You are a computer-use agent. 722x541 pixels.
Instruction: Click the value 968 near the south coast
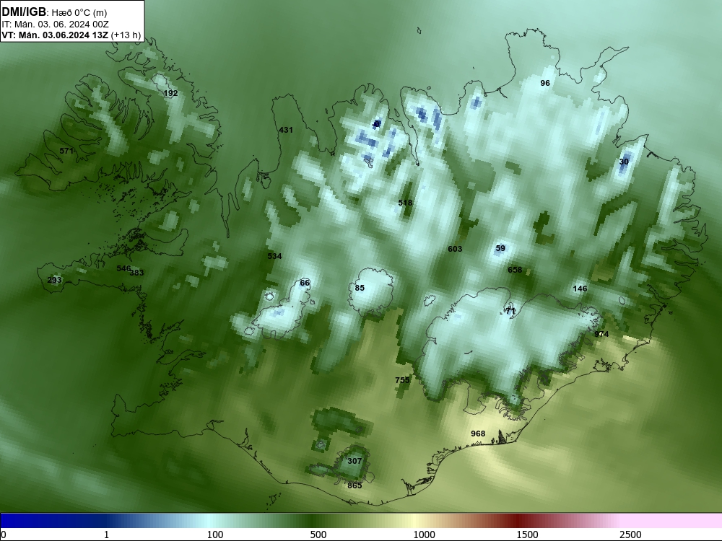[478, 434]
